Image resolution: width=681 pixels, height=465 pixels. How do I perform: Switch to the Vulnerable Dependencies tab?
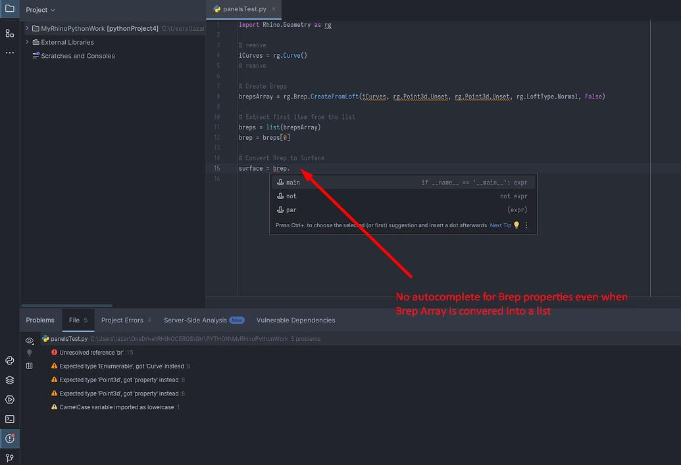295,320
